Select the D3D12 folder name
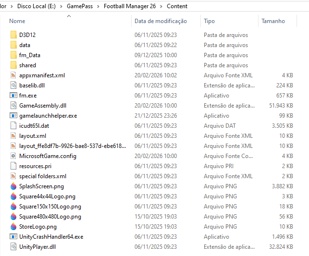This screenshot has width=309, height=256. [27, 35]
